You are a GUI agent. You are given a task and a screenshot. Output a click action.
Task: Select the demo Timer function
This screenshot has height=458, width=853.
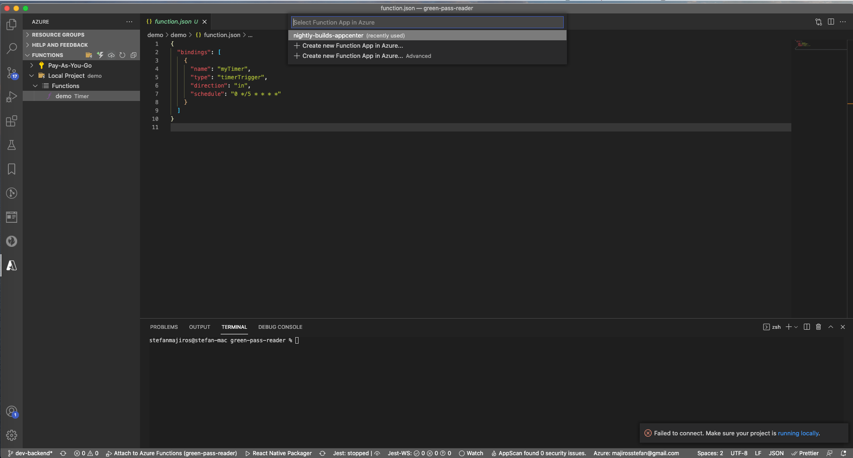pyautogui.click(x=81, y=96)
